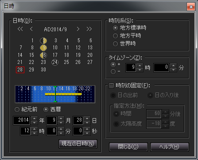Advance to next month with > arrow
The height and width of the screenshot is (160, 198).
pyautogui.click(x=78, y=29)
